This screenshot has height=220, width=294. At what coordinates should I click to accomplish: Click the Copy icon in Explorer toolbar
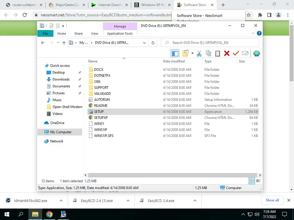tap(208, 53)
